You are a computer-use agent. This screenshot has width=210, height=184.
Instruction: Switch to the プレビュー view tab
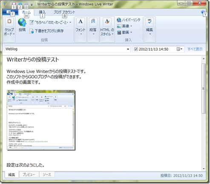coord(29,175)
